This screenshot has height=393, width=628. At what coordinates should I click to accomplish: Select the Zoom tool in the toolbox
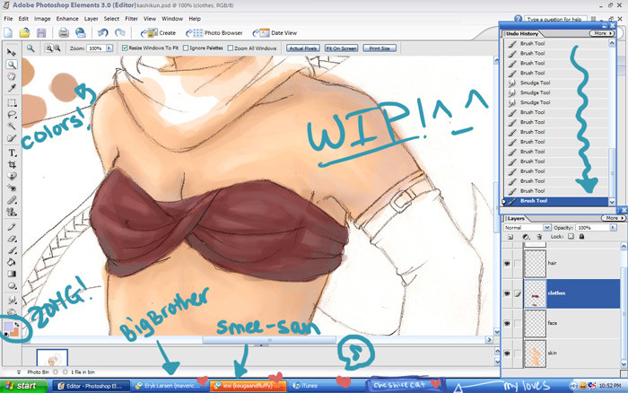click(x=13, y=65)
